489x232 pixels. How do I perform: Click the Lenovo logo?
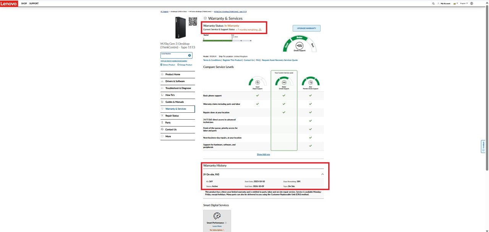click(9, 3)
